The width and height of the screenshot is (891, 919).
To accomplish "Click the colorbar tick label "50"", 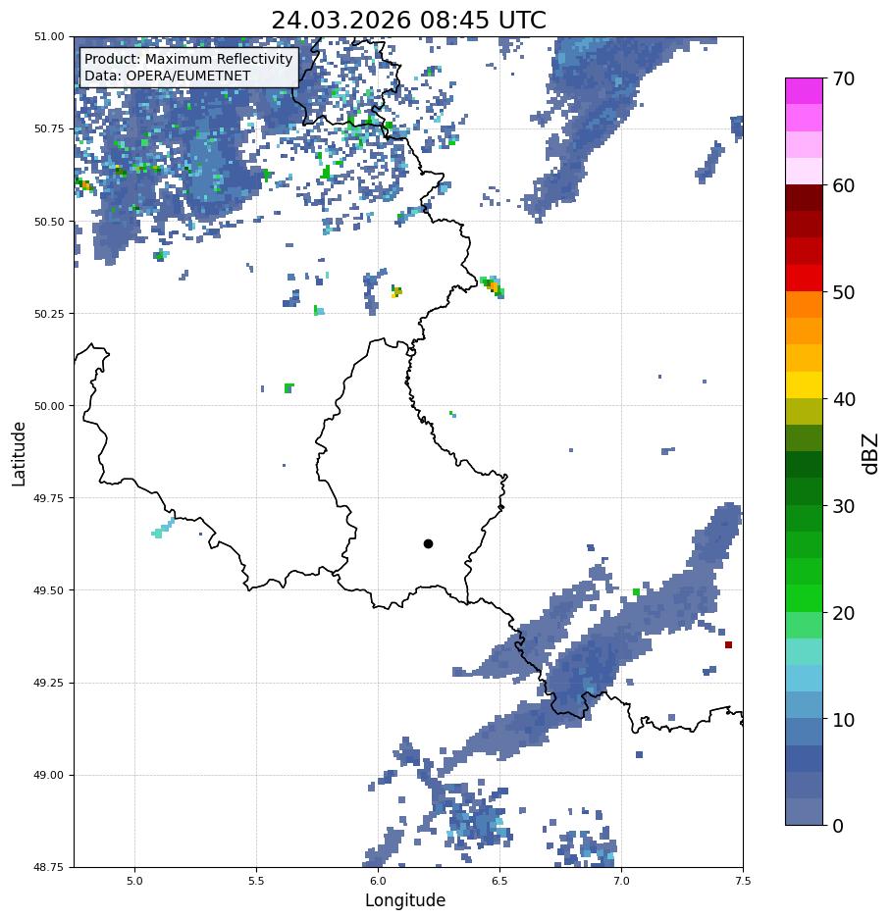I will (x=844, y=292).
